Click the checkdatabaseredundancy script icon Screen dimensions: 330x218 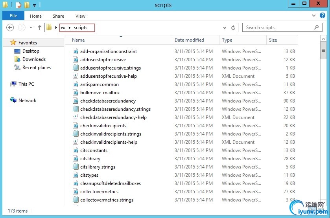(76, 101)
